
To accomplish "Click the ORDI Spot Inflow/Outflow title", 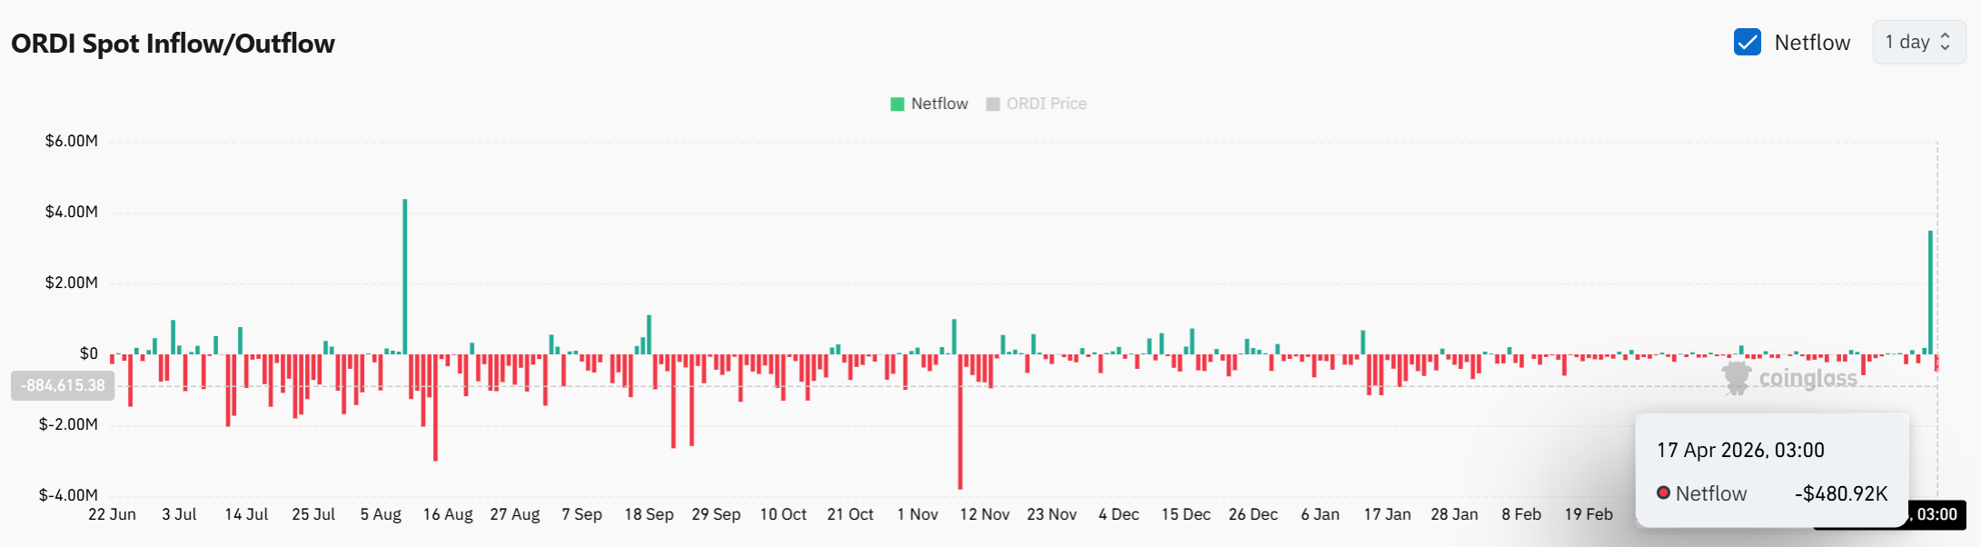I will (173, 44).
